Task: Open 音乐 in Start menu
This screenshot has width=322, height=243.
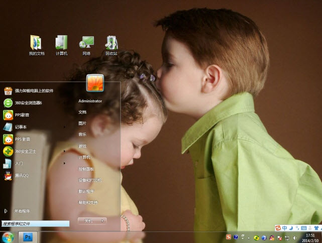Action: (x=82, y=134)
